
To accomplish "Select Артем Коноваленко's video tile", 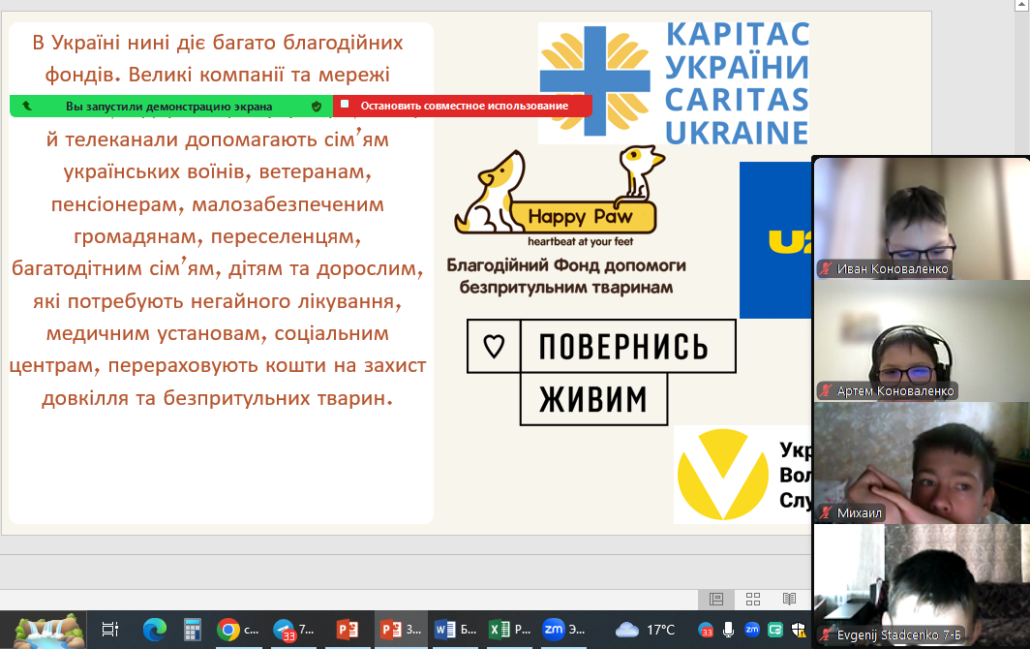I will tap(922, 341).
